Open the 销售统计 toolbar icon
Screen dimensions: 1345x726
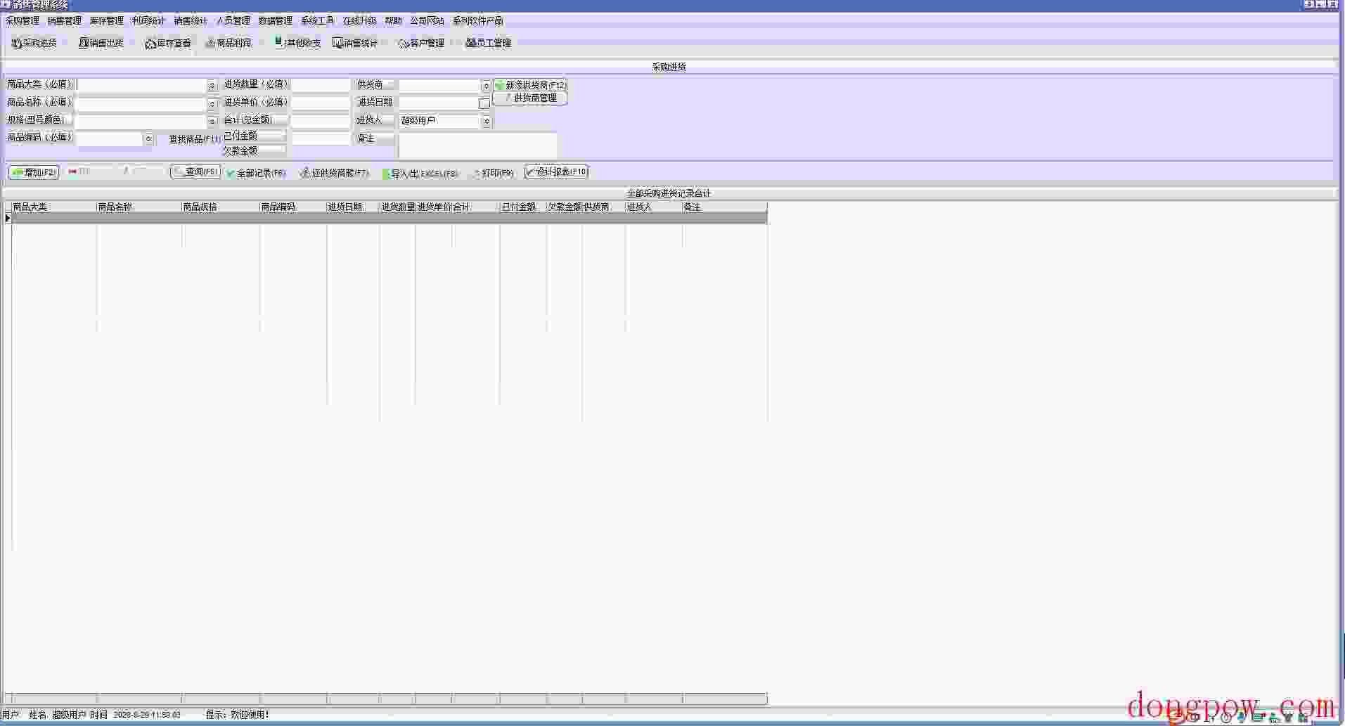click(x=355, y=43)
